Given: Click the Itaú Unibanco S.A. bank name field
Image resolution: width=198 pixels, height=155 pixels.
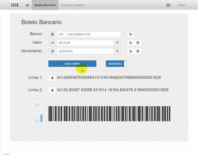Looking at the screenshot, I should [x=93, y=34].
